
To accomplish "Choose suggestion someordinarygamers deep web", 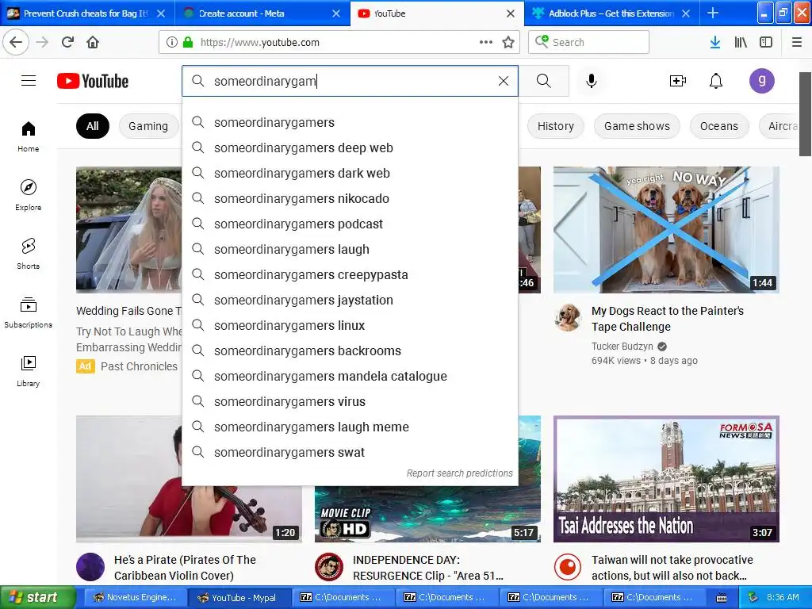I will pos(350,147).
